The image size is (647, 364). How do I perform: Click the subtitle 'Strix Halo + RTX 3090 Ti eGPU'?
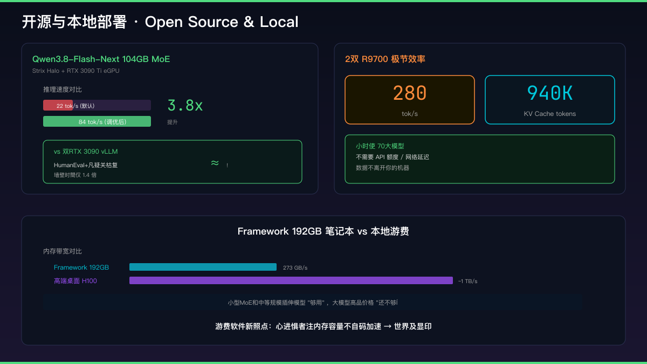[76, 71]
